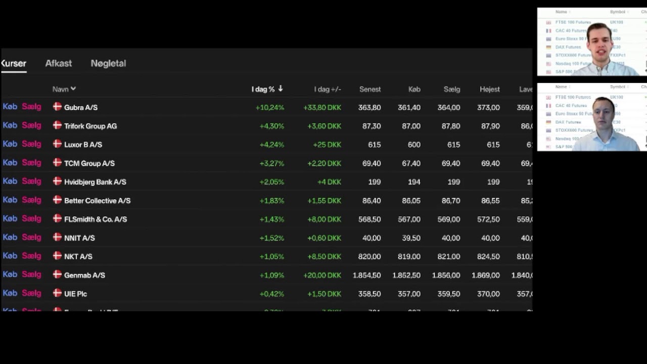This screenshot has width=647, height=364.
Task: Click Køb for UIE Plc
Action: (10, 293)
